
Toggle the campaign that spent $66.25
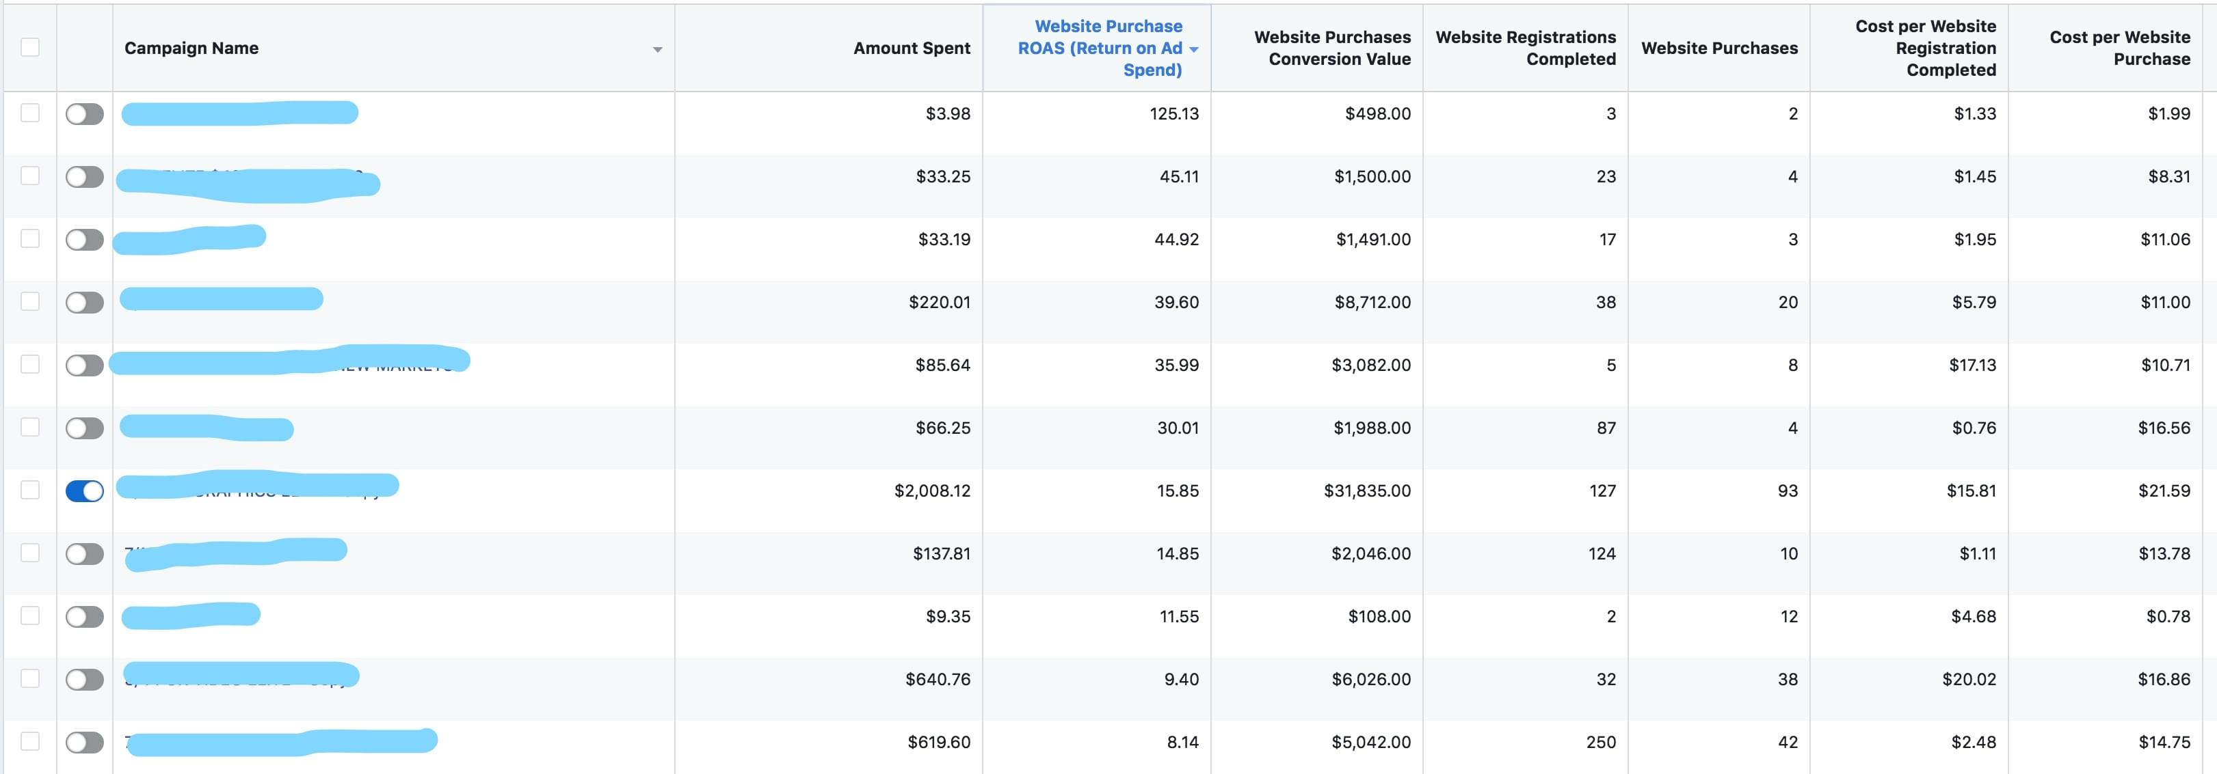pyautogui.click(x=84, y=428)
